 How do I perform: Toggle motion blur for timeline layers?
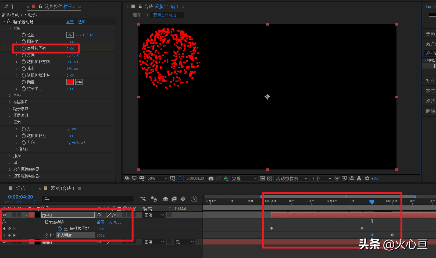(183, 199)
